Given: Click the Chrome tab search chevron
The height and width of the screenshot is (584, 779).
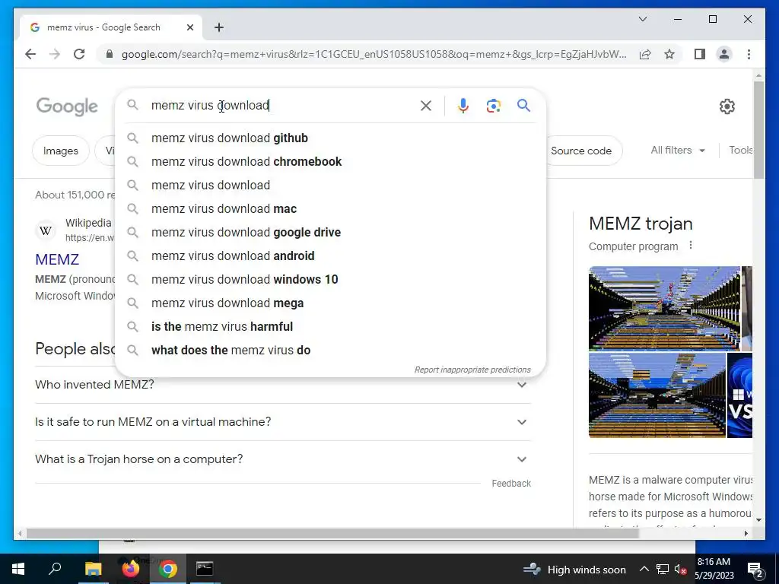Looking at the screenshot, I should pyautogui.click(x=643, y=19).
